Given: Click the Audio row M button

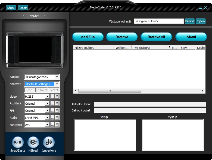Looking at the screenshot, I should 57,118.
